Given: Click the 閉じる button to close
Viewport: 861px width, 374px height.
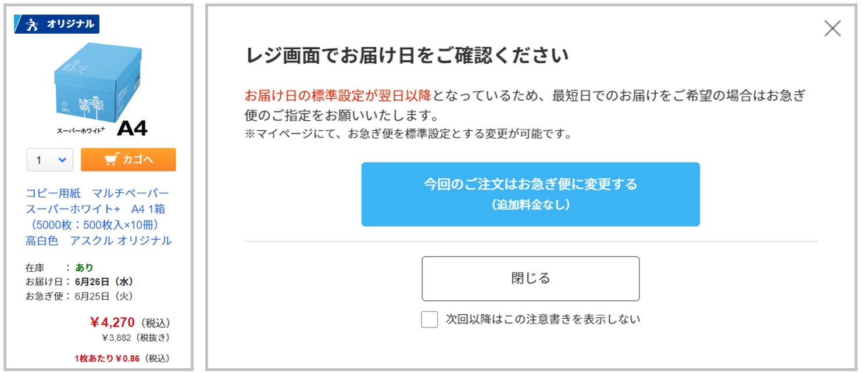Looking at the screenshot, I should coord(530,279).
